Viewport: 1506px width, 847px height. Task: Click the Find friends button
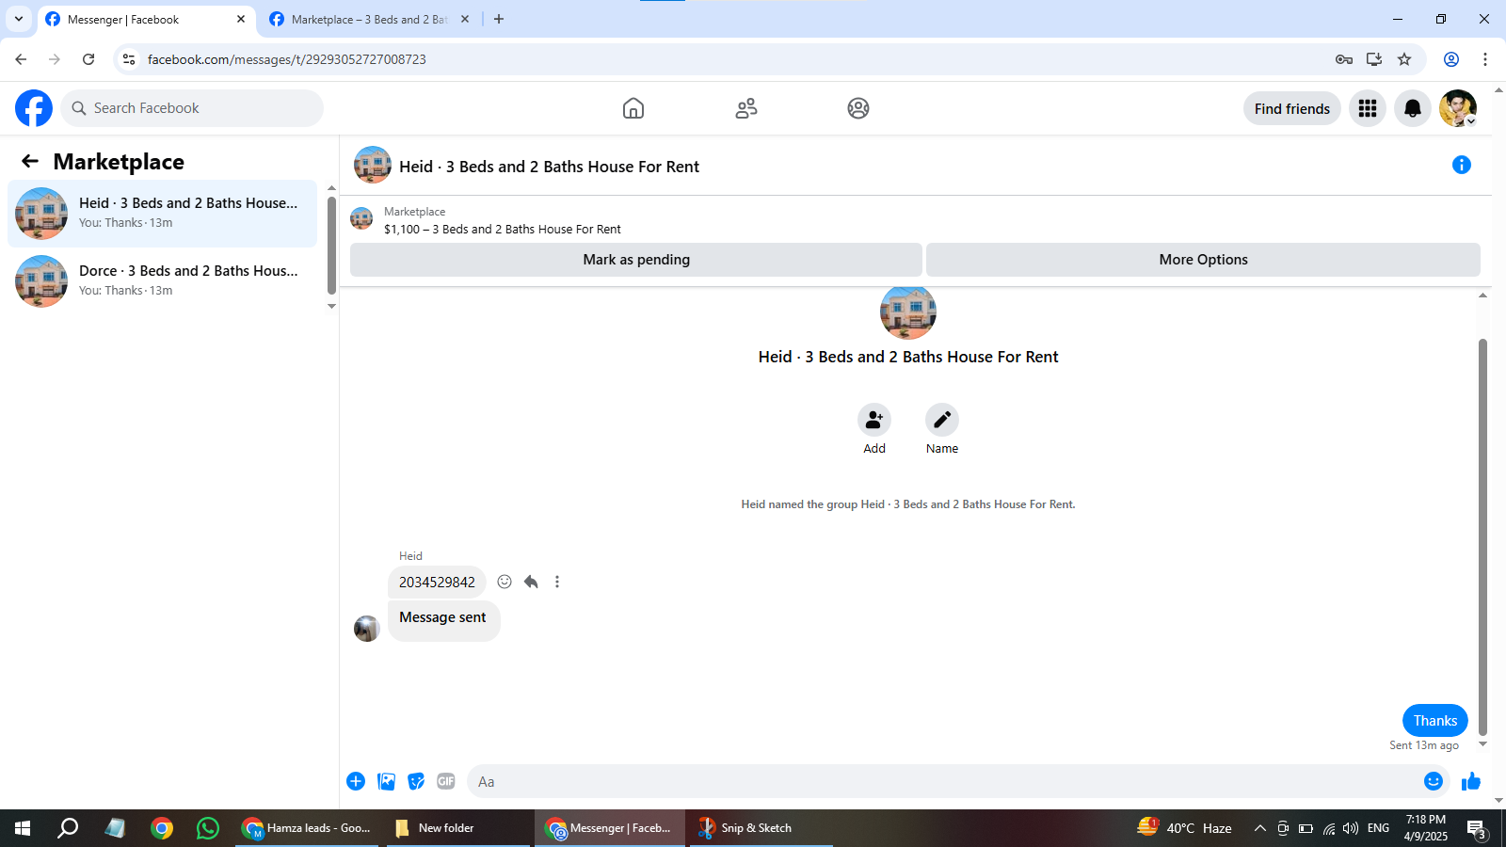coord(1292,108)
